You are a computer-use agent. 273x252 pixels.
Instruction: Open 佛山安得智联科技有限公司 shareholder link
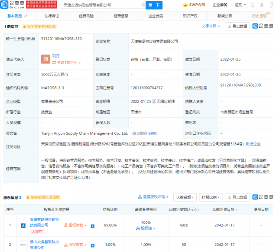click(45, 245)
